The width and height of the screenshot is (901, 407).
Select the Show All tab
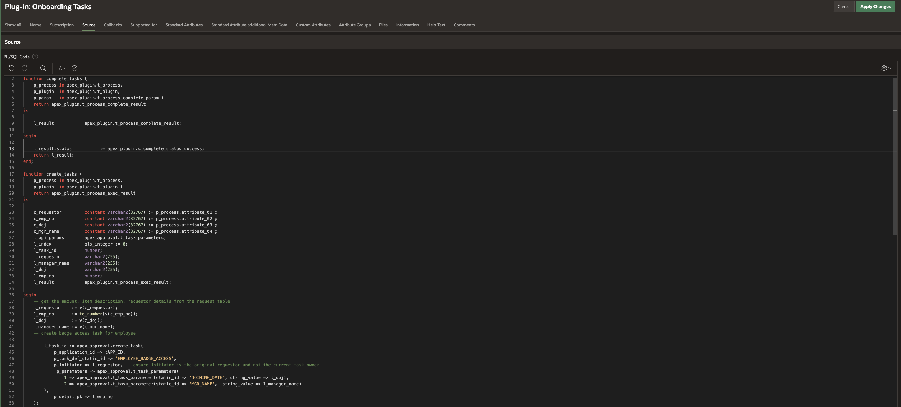pyautogui.click(x=13, y=25)
